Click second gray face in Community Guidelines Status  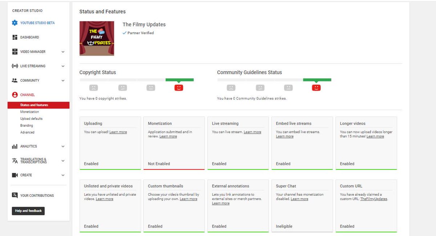point(260,88)
